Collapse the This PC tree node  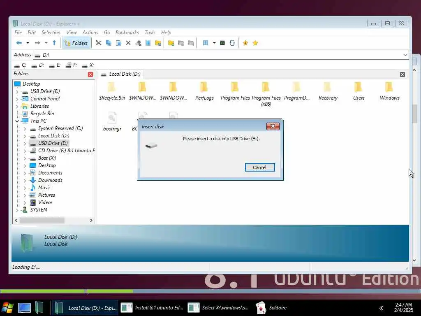17,121
